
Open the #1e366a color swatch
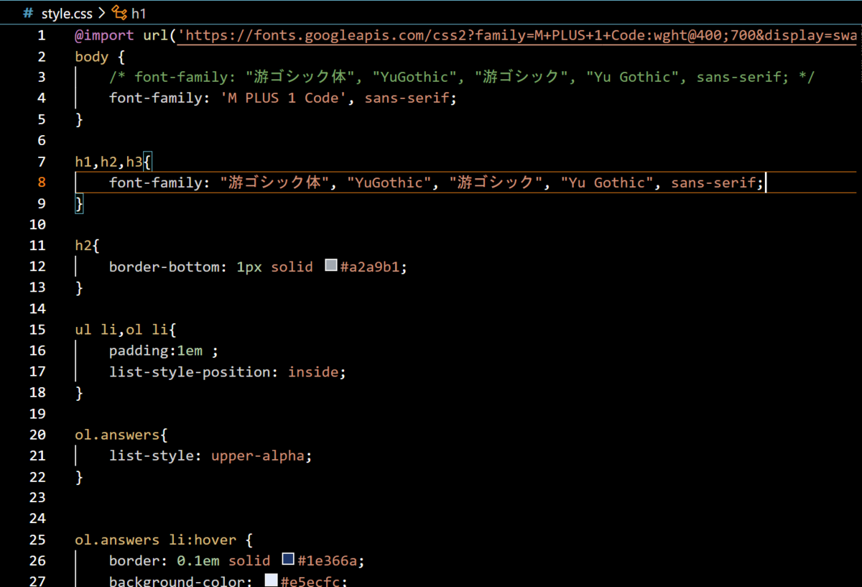point(288,560)
